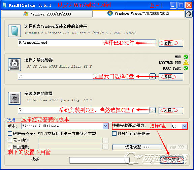Screen dimensions: 194x170
Task: Click the D:\install.esd path field
Action: pos(87,43)
